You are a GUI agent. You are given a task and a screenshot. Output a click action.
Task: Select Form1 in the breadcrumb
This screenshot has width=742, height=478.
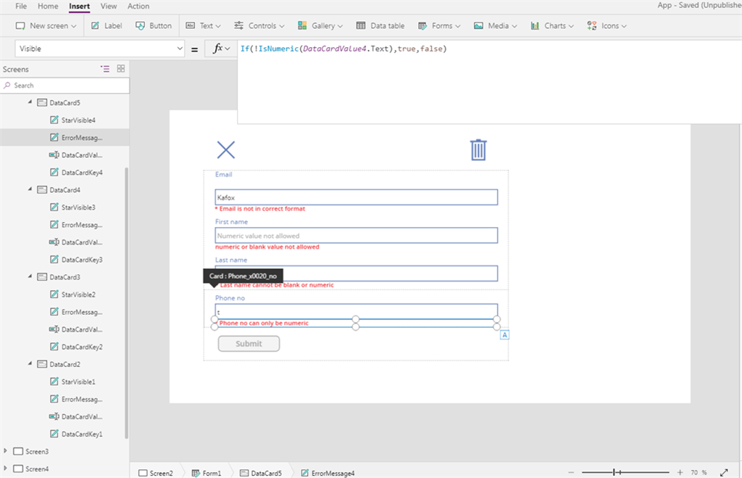pos(207,473)
